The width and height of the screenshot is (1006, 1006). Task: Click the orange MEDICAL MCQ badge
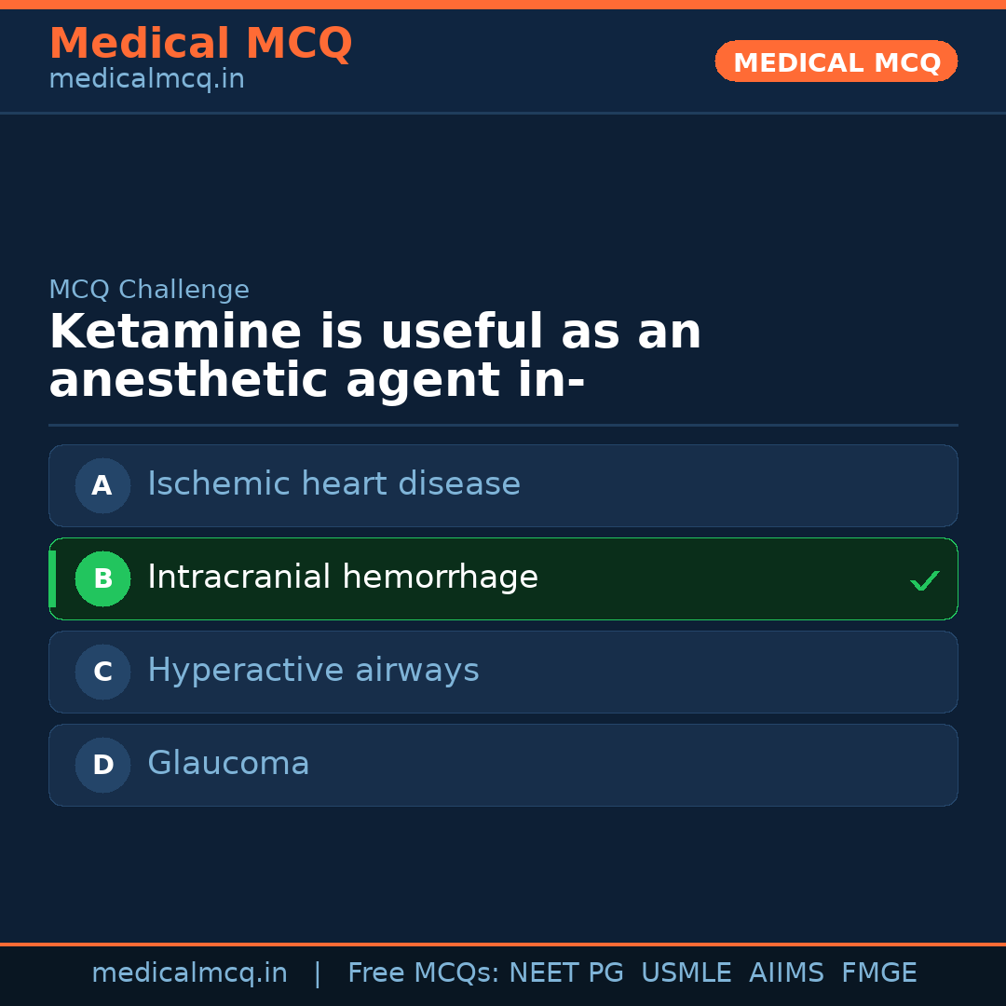[836, 61]
